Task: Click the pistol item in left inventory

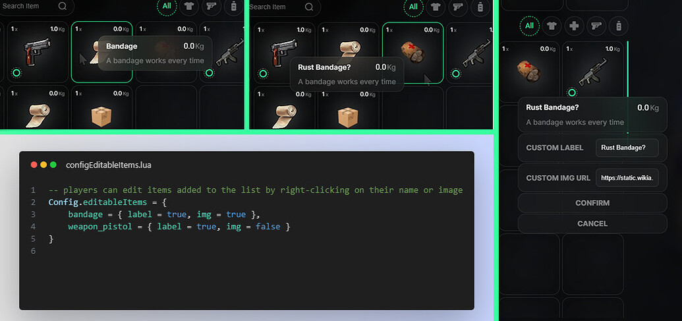Action: point(38,52)
